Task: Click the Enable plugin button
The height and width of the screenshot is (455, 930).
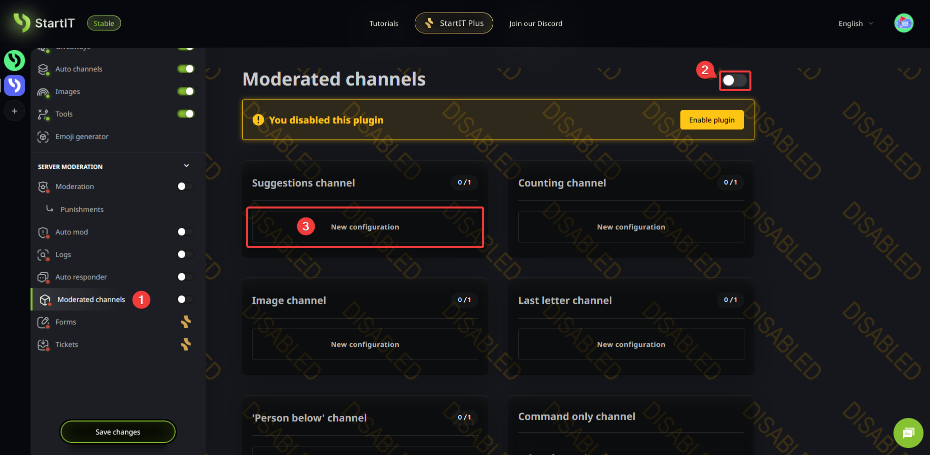Action: point(711,120)
